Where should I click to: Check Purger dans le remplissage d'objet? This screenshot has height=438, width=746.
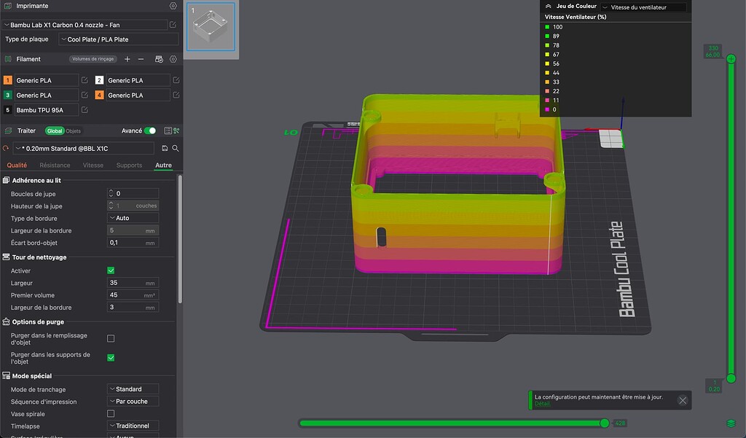point(111,338)
